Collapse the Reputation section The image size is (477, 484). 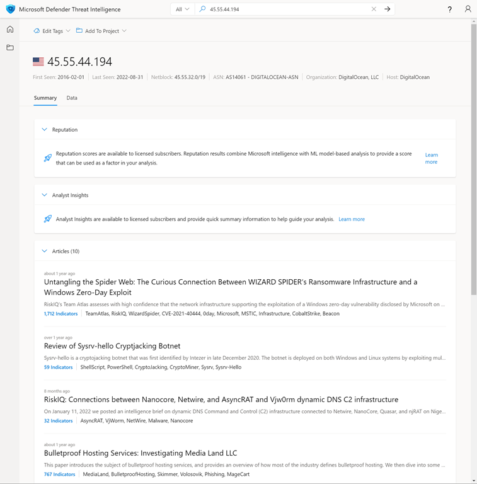(x=44, y=130)
